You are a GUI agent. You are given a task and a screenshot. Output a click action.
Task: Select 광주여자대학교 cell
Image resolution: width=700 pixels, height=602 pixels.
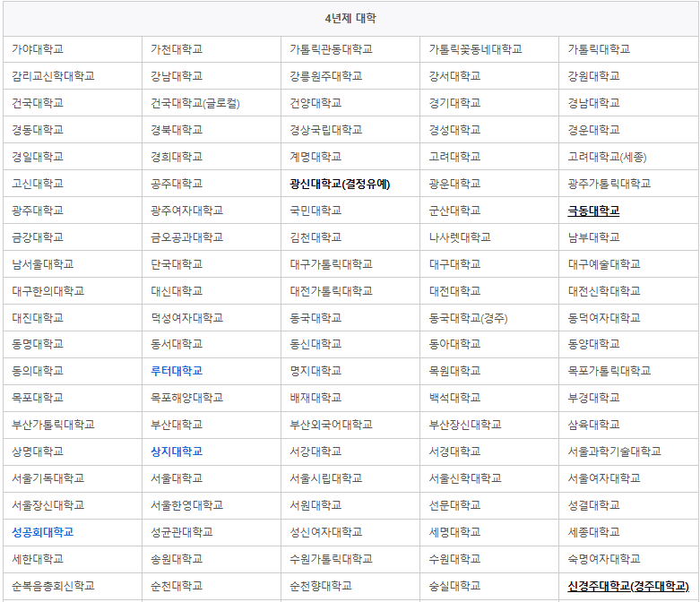[212, 211]
